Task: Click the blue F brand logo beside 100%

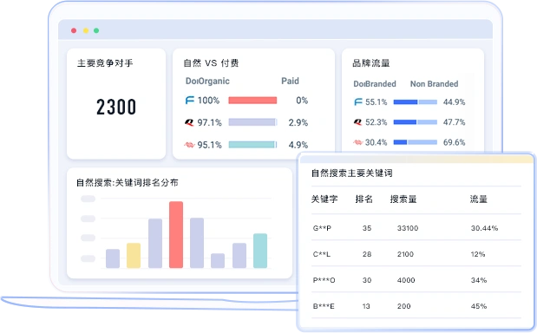Action: pyautogui.click(x=189, y=101)
